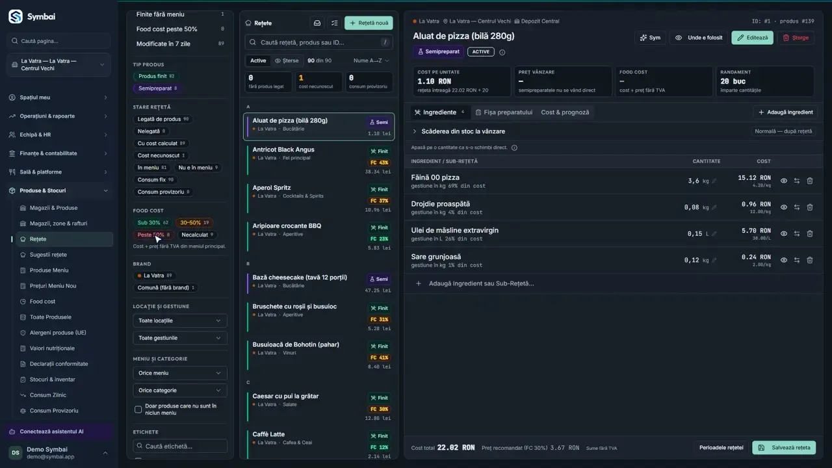
Task: View Ulei de măsline extravirgin eye icon
Action: pyautogui.click(x=784, y=233)
